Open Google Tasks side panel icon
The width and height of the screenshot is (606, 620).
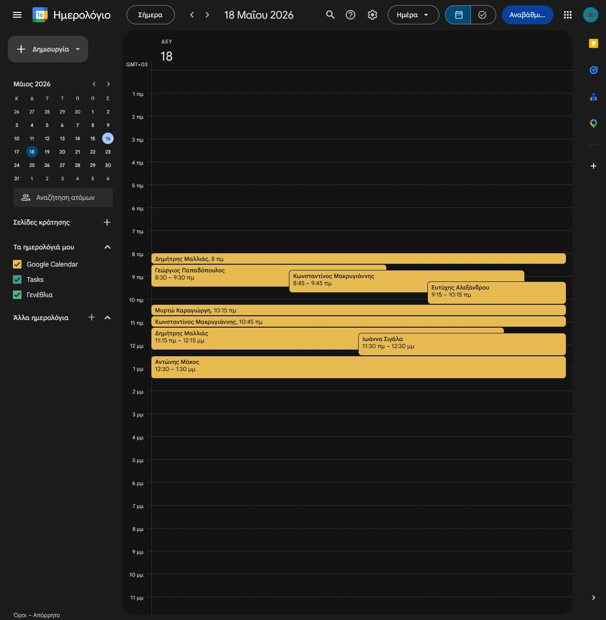pos(594,70)
